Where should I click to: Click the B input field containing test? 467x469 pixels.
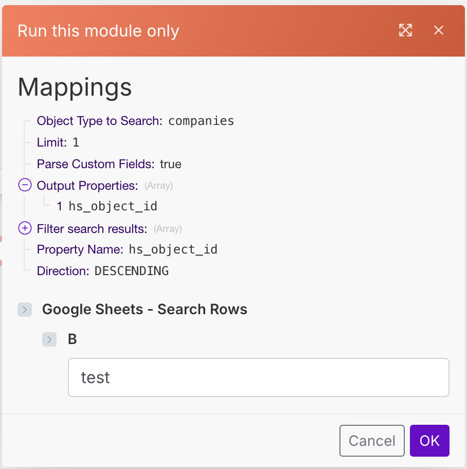pyautogui.click(x=258, y=377)
